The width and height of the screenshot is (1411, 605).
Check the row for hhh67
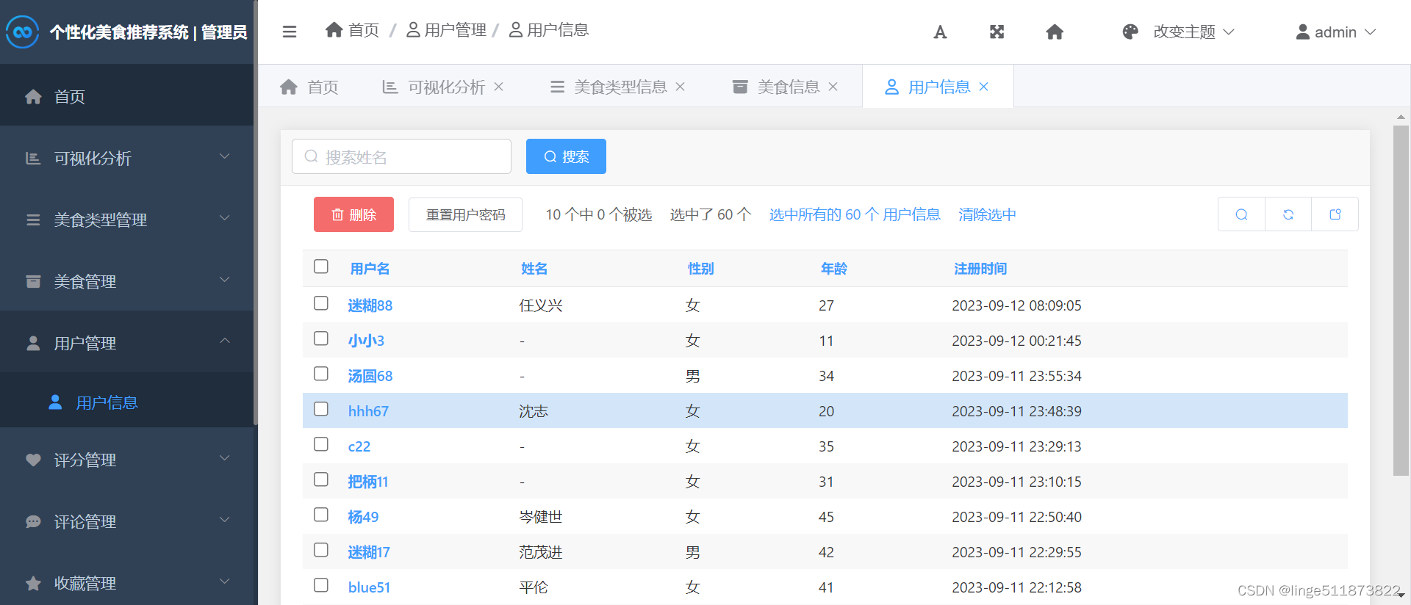[321, 409]
